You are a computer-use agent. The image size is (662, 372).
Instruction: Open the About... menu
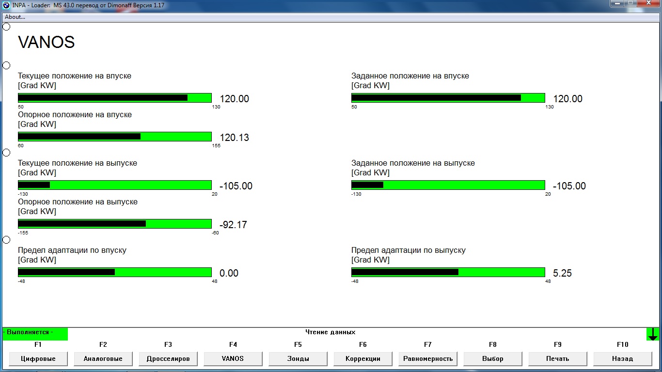tap(15, 17)
